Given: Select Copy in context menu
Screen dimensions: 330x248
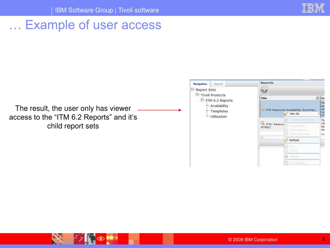Looking at the screenshot, I should point(302,150).
